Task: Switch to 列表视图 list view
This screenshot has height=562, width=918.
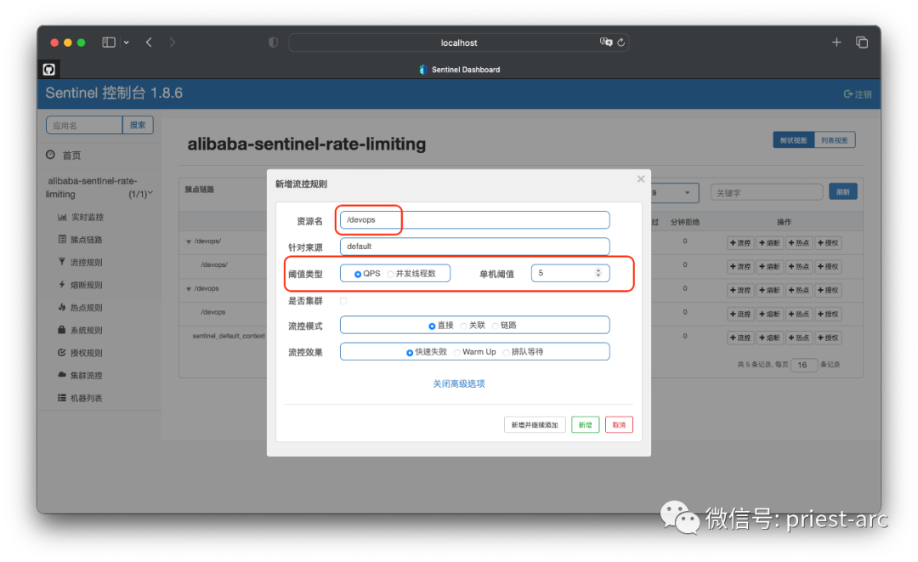Action: [x=835, y=140]
